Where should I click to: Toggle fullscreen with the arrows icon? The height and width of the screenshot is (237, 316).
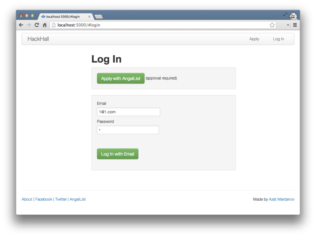point(285,15)
